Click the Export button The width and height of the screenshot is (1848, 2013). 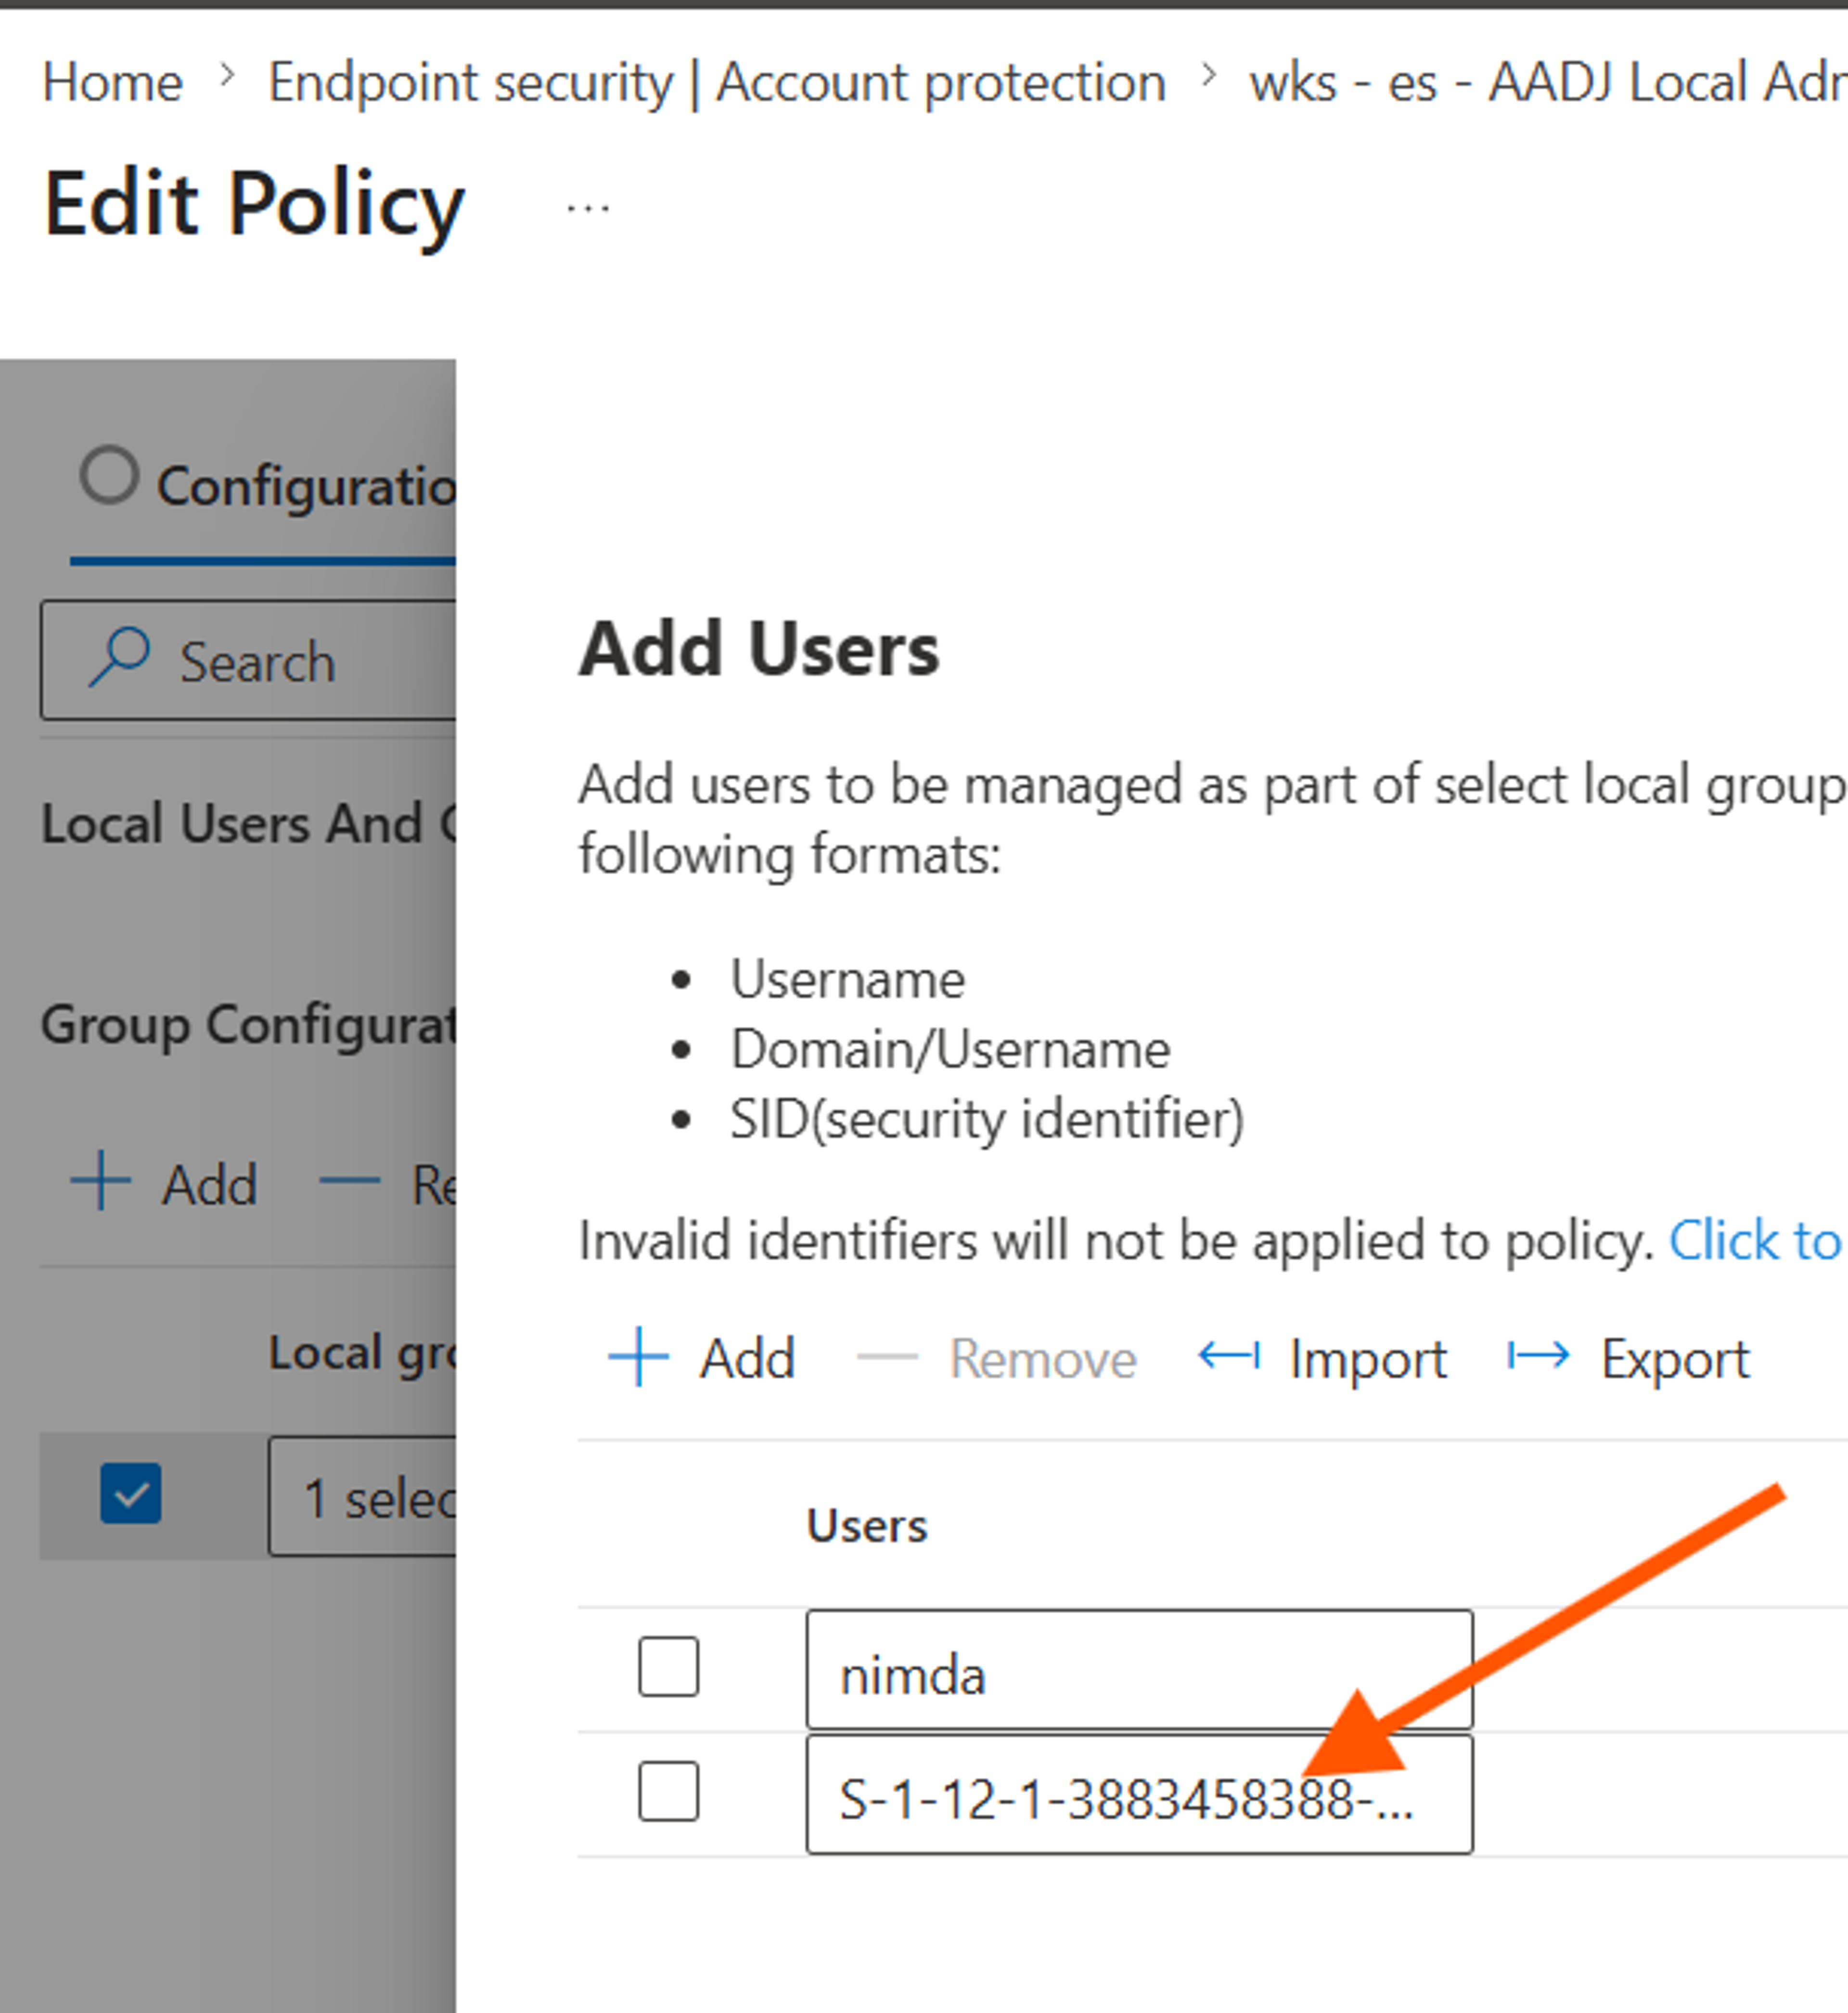click(1629, 1358)
